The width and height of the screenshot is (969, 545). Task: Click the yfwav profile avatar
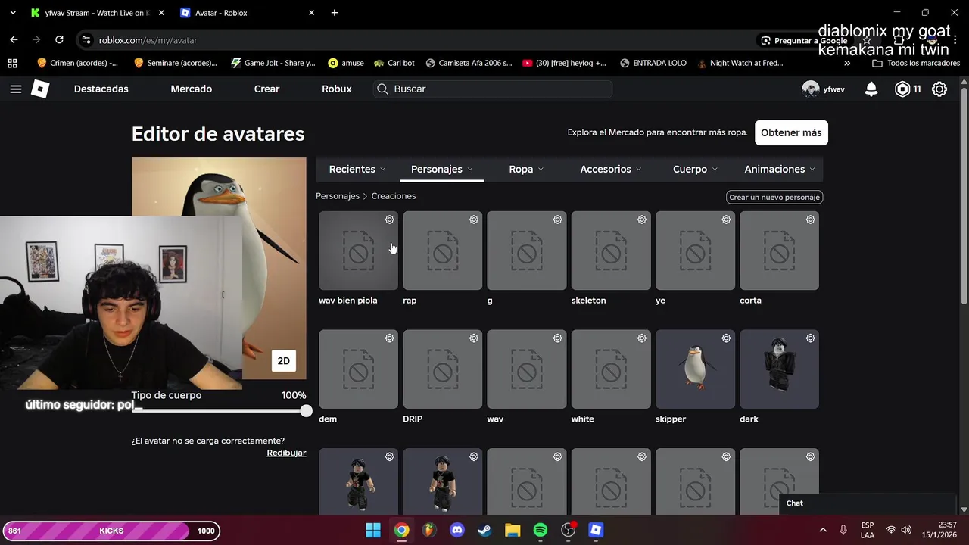tap(811, 89)
